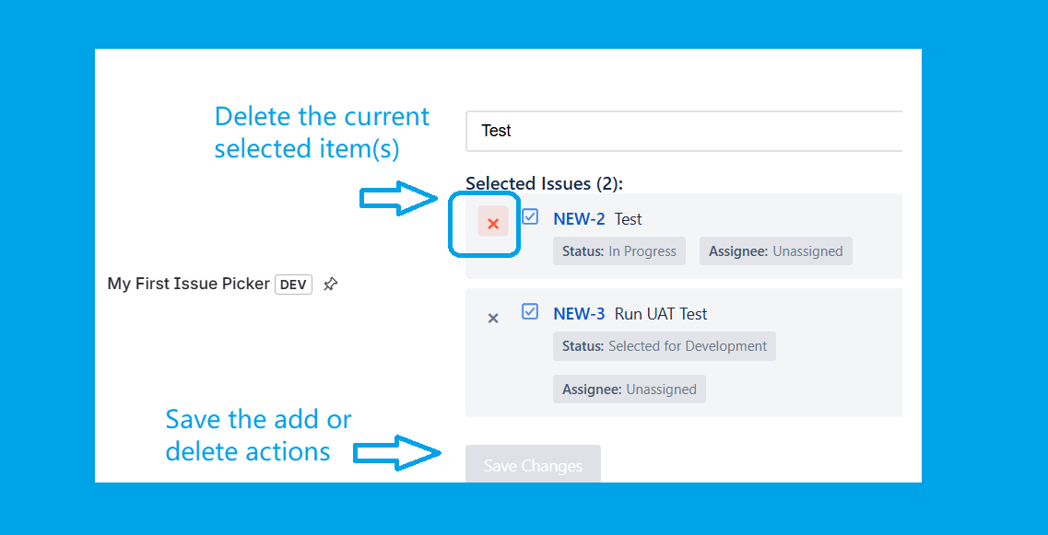Select the "My First Issue Picker" label

(x=189, y=284)
